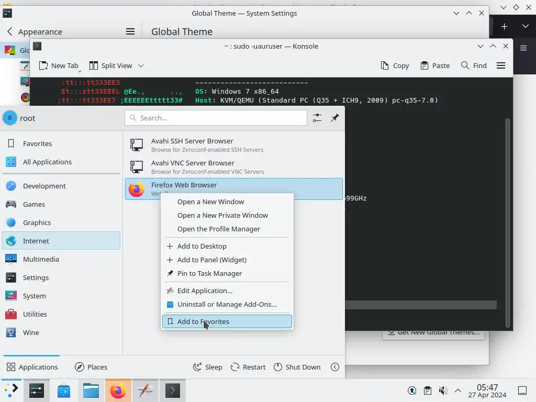The width and height of the screenshot is (536, 402).
Task: Expand the Split View dropdown arrow
Action: click(x=141, y=65)
